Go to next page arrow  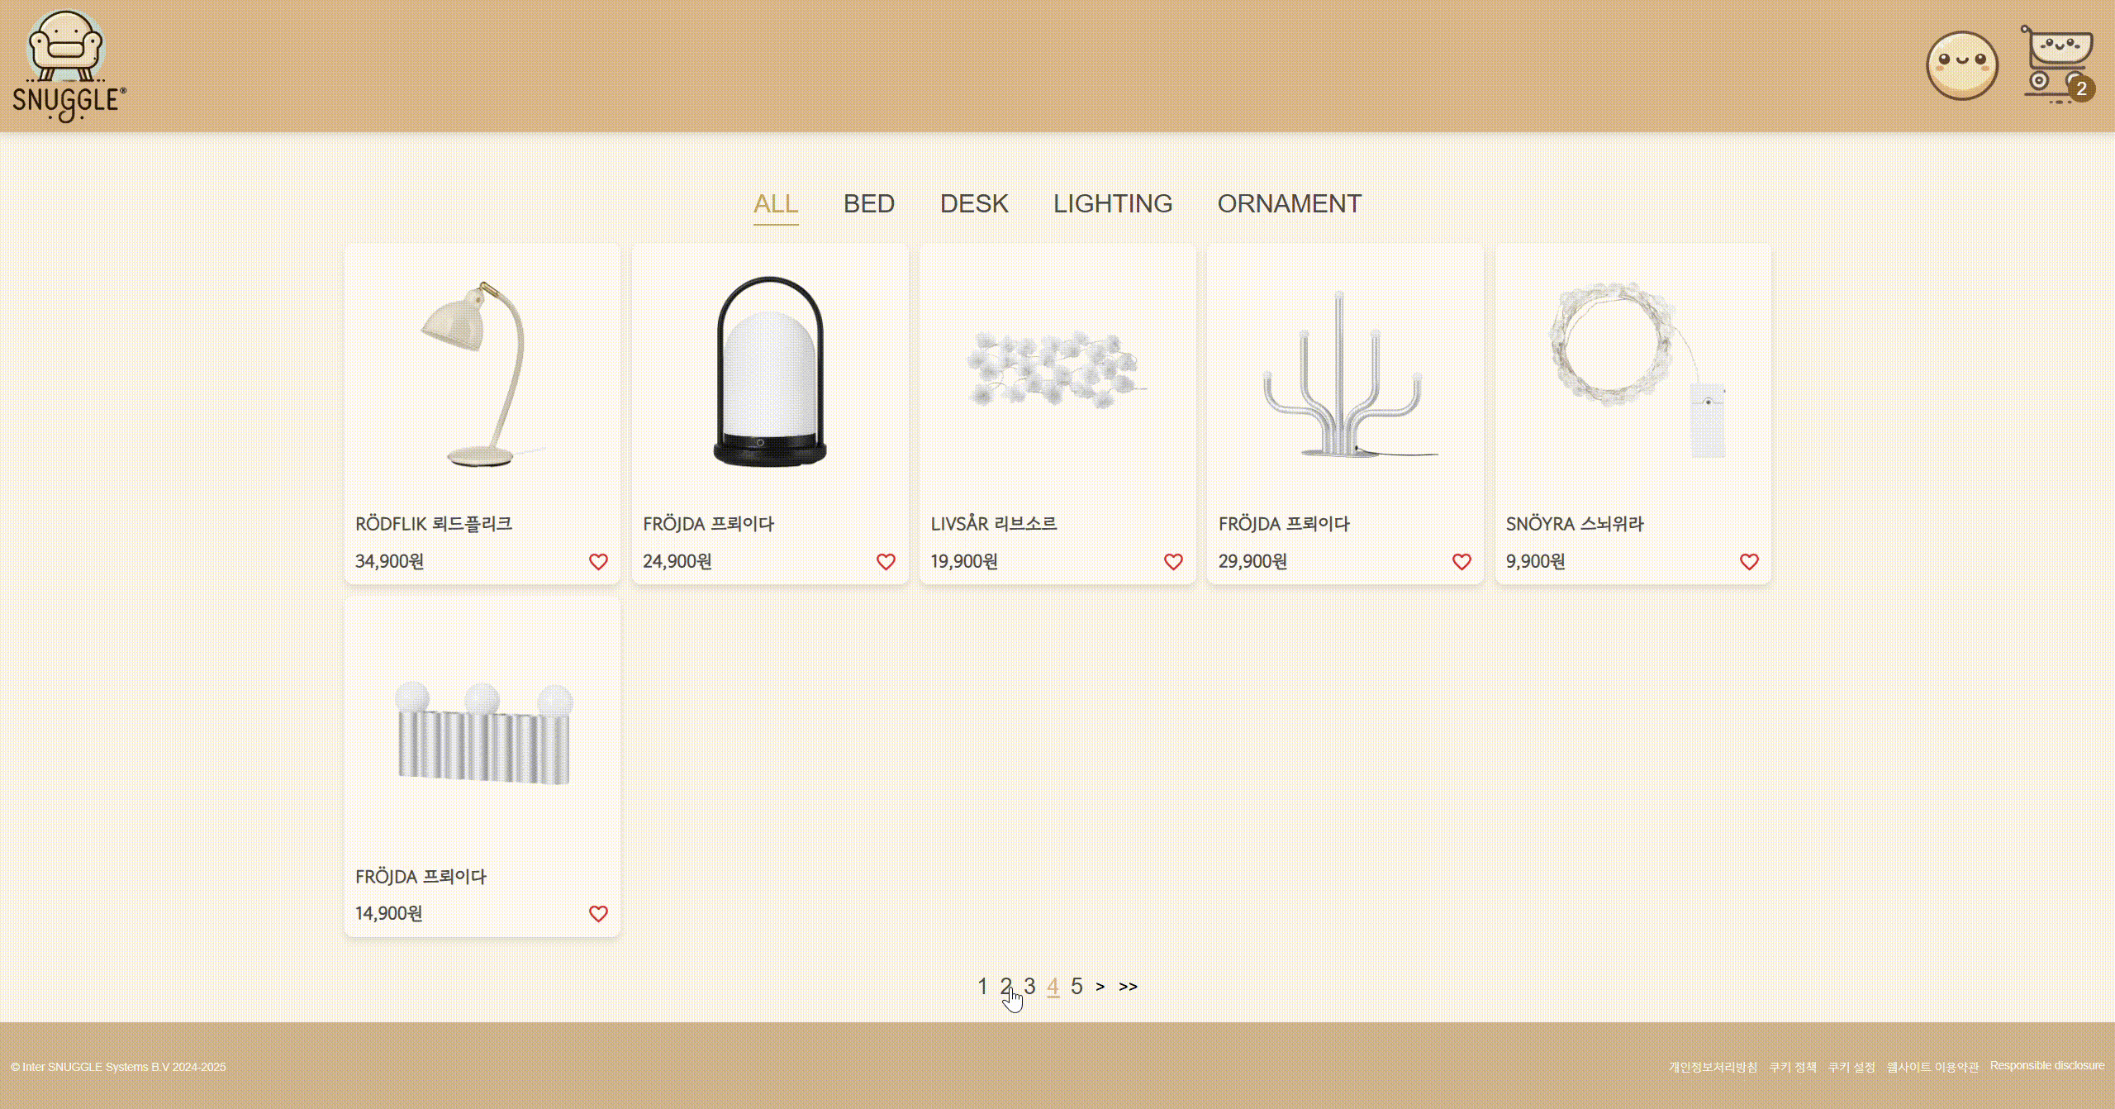coord(1100,987)
